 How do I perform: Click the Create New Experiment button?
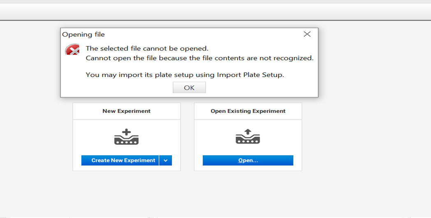123,161
